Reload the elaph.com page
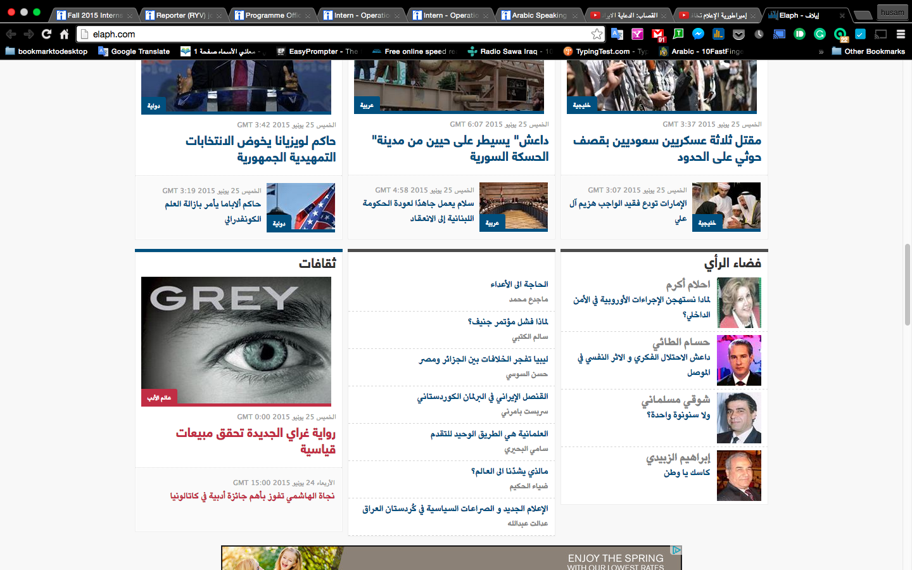Screen dimensions: 912x570 tap(46, 34)
